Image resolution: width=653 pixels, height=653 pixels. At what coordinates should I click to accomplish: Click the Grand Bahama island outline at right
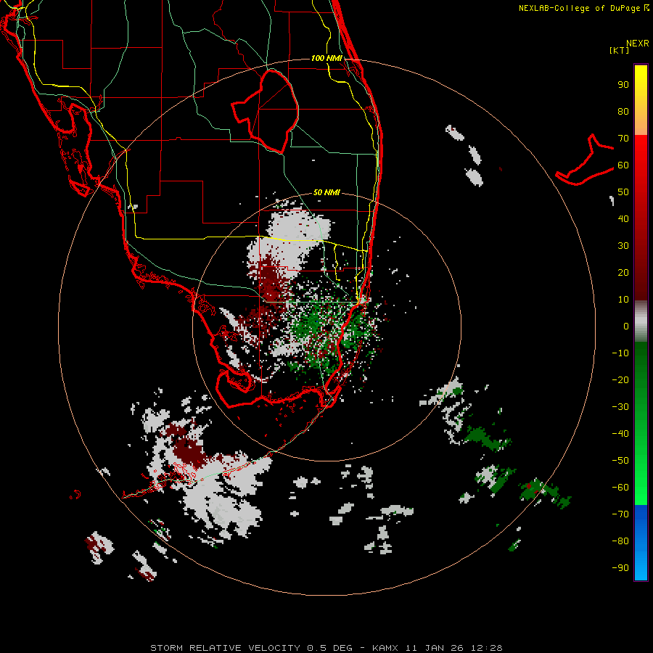585,160
